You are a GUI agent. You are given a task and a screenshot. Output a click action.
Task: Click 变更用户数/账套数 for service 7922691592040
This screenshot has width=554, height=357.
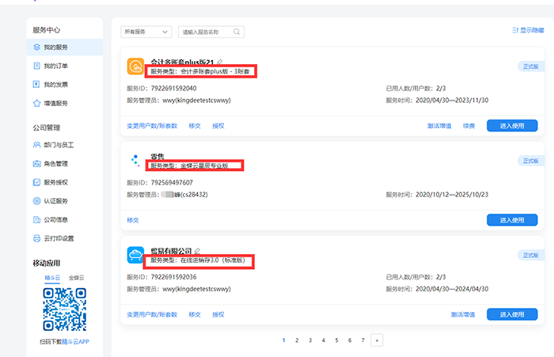152,126
